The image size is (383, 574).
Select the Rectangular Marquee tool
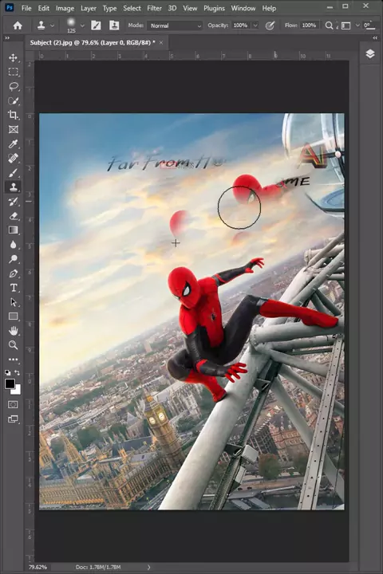[x=14, y=72]
